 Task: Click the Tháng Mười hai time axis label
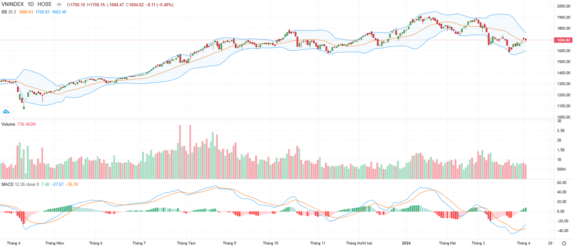[x=359, y=243]
